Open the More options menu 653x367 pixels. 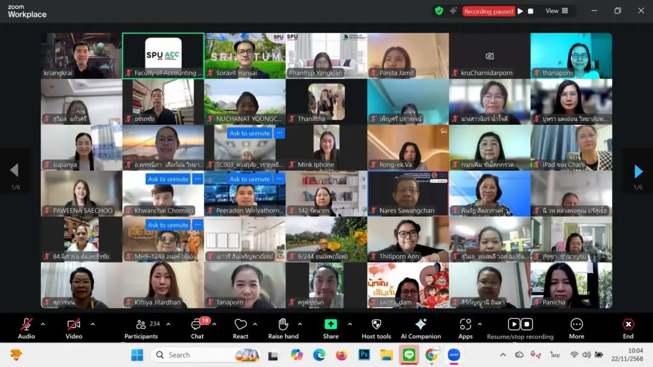point(576,325)
